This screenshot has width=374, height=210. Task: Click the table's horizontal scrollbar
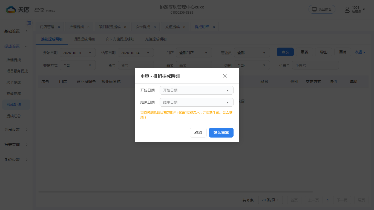point(176,192)
